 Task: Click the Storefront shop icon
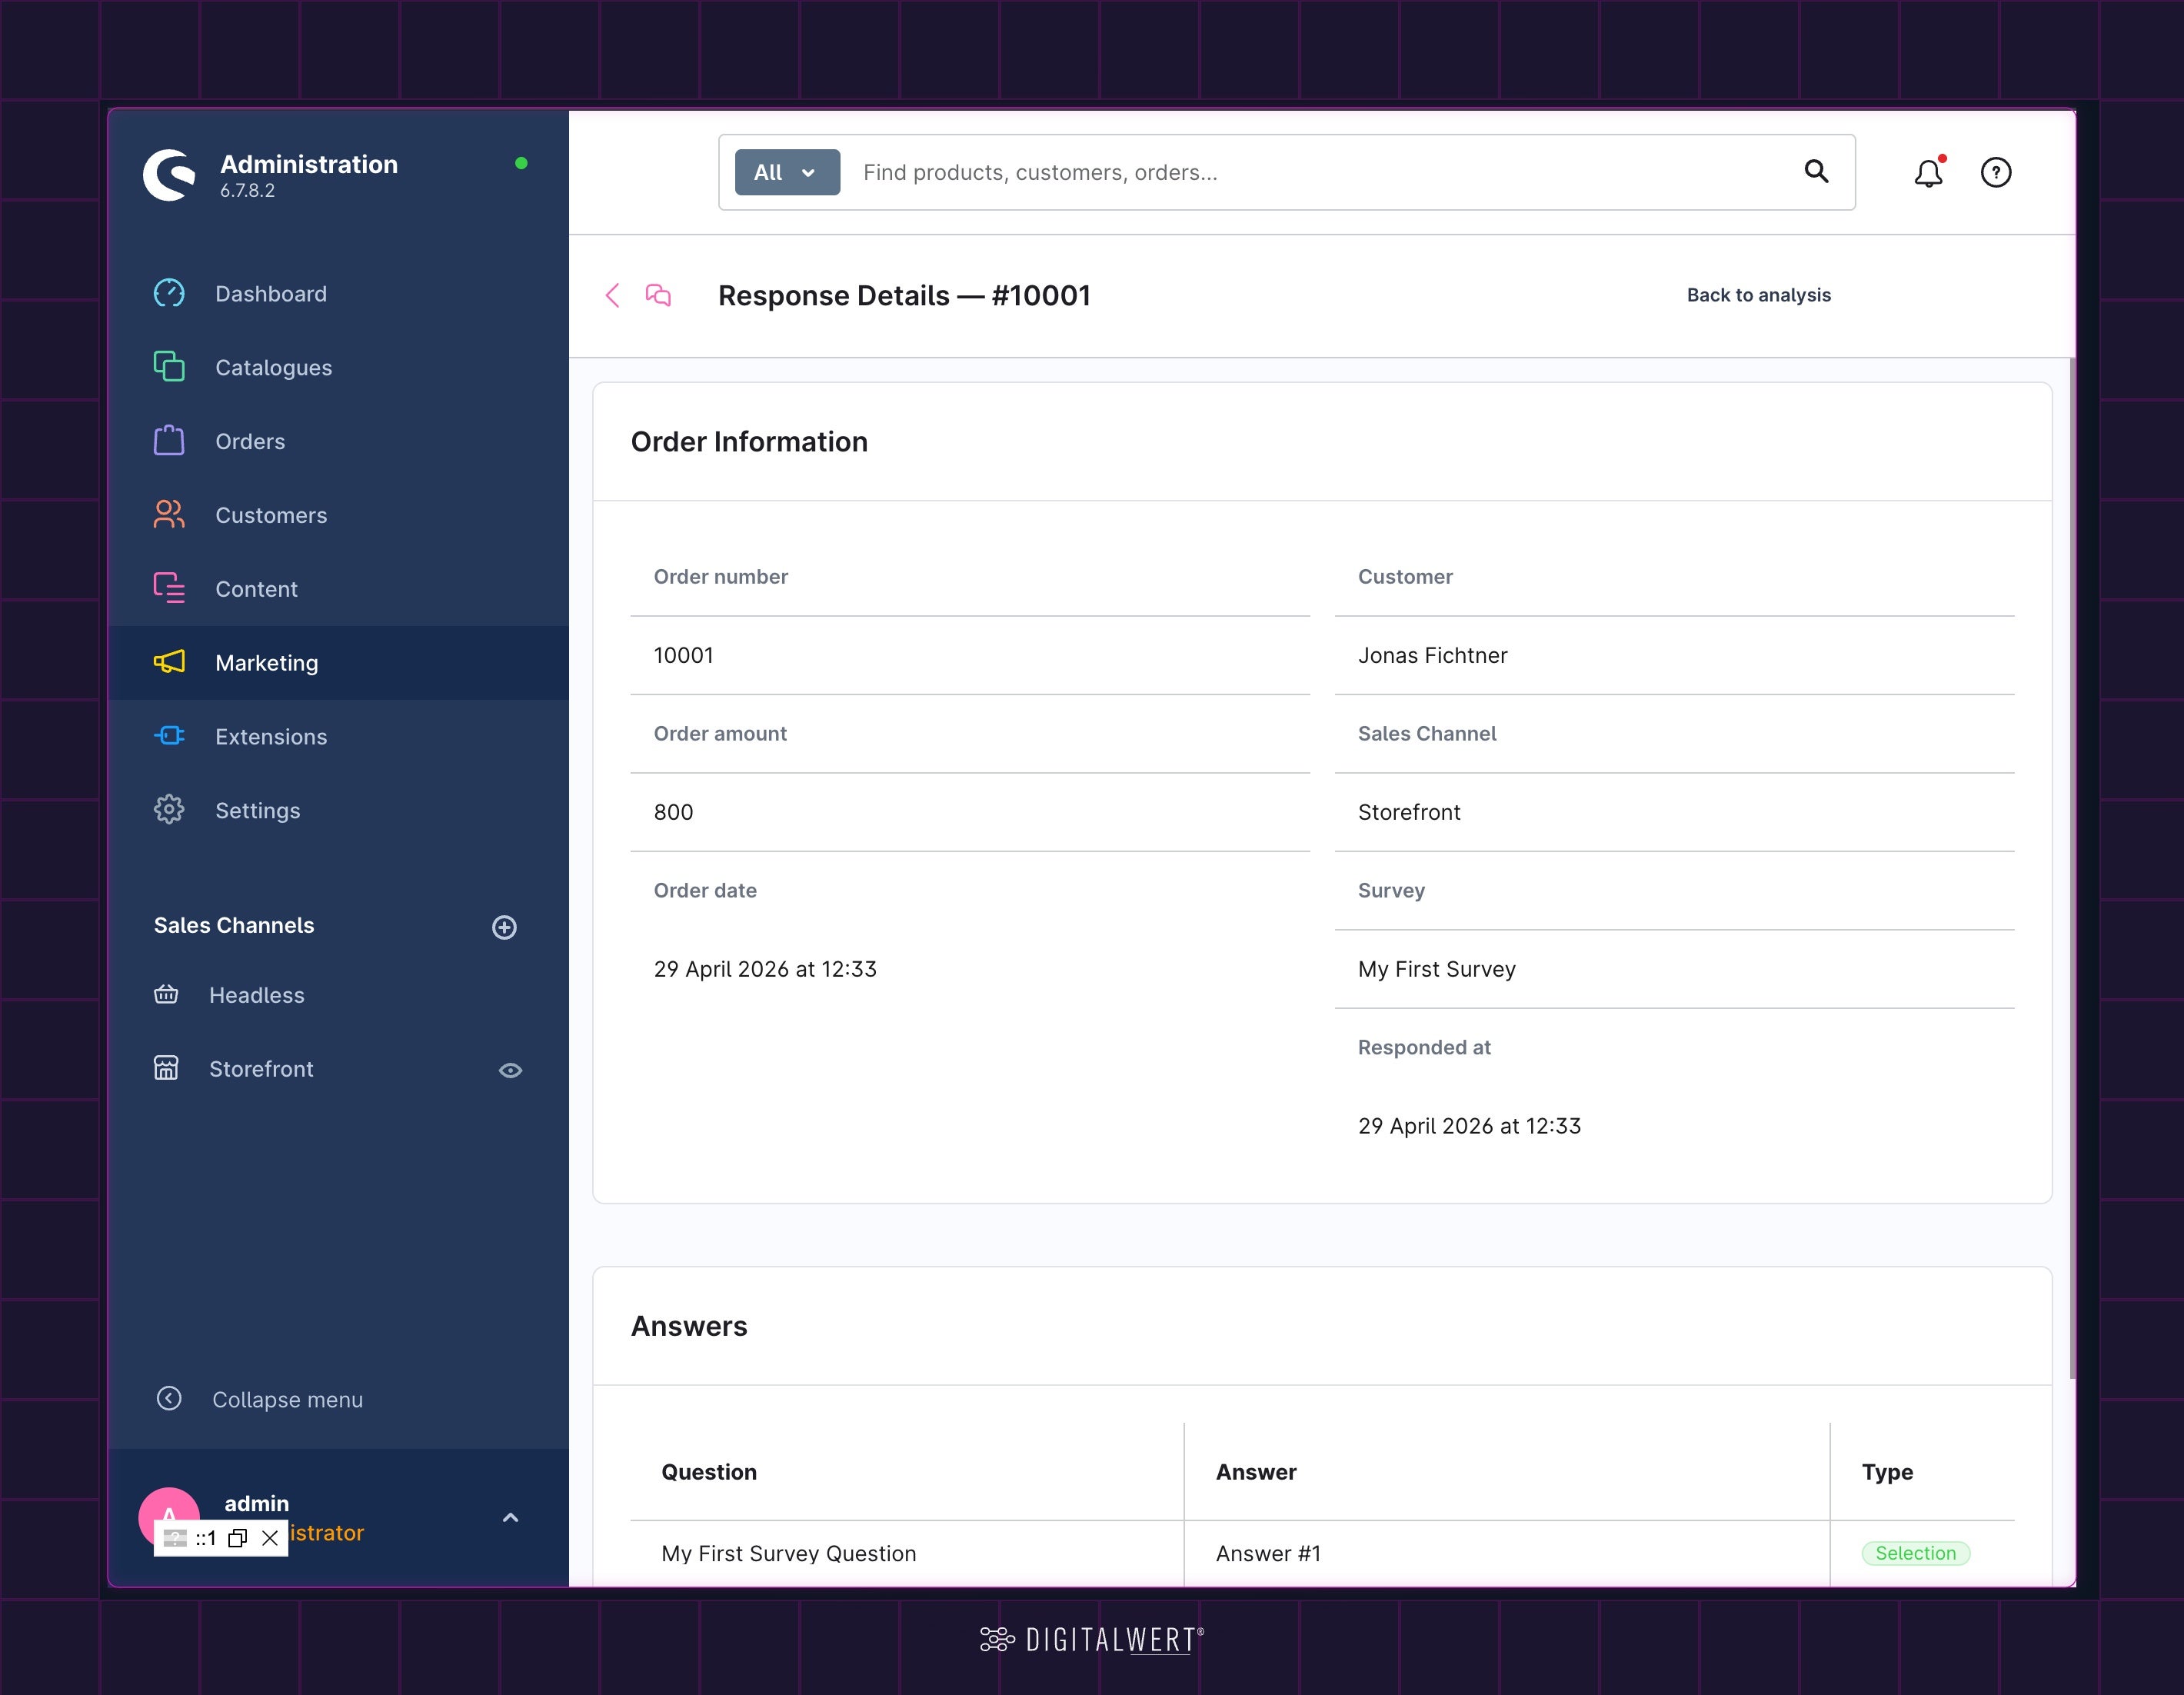point(166,1068)
